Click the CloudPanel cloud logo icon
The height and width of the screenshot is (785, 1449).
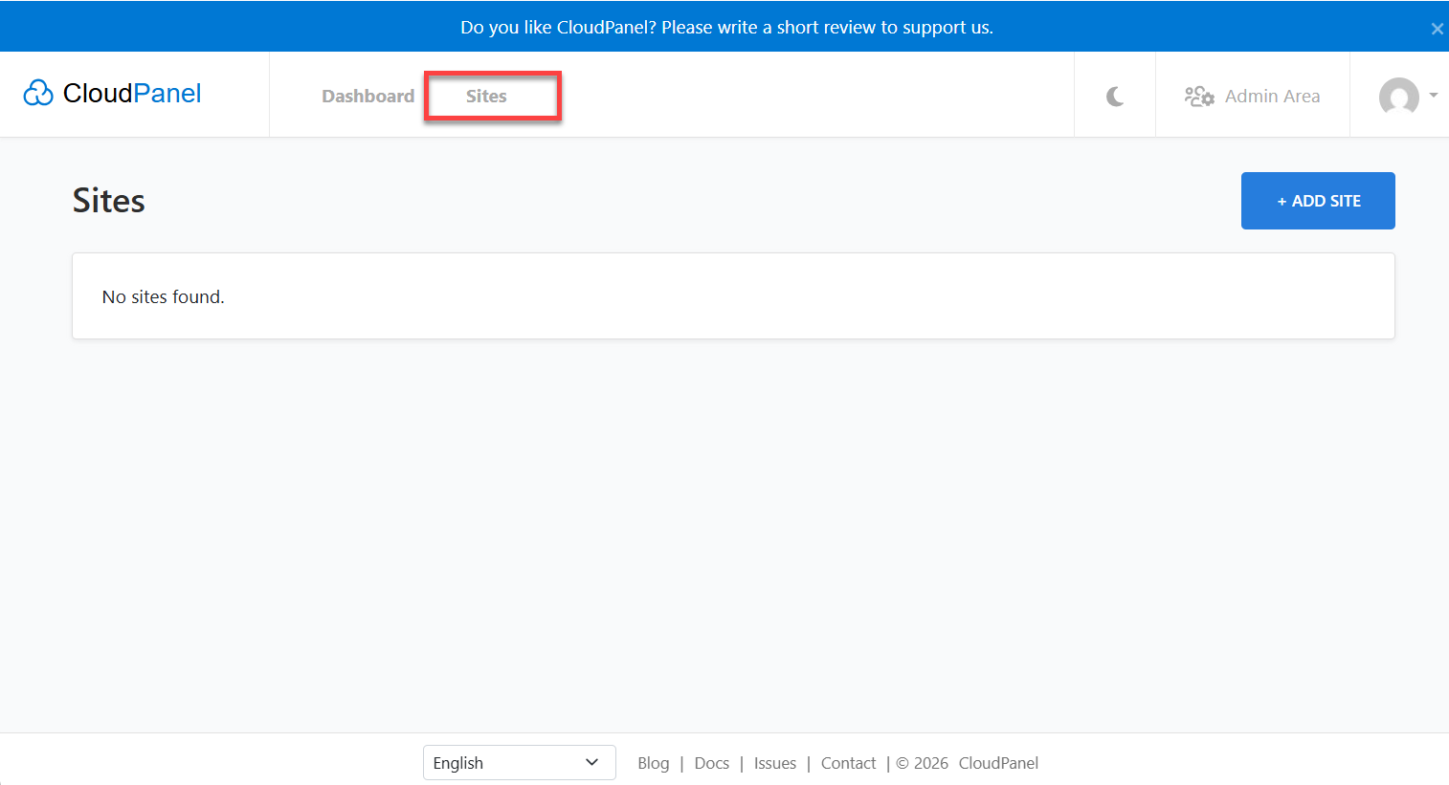pos(38,93)
